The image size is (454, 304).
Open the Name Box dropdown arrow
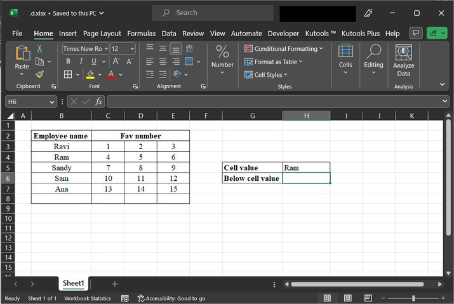[52, 102]
